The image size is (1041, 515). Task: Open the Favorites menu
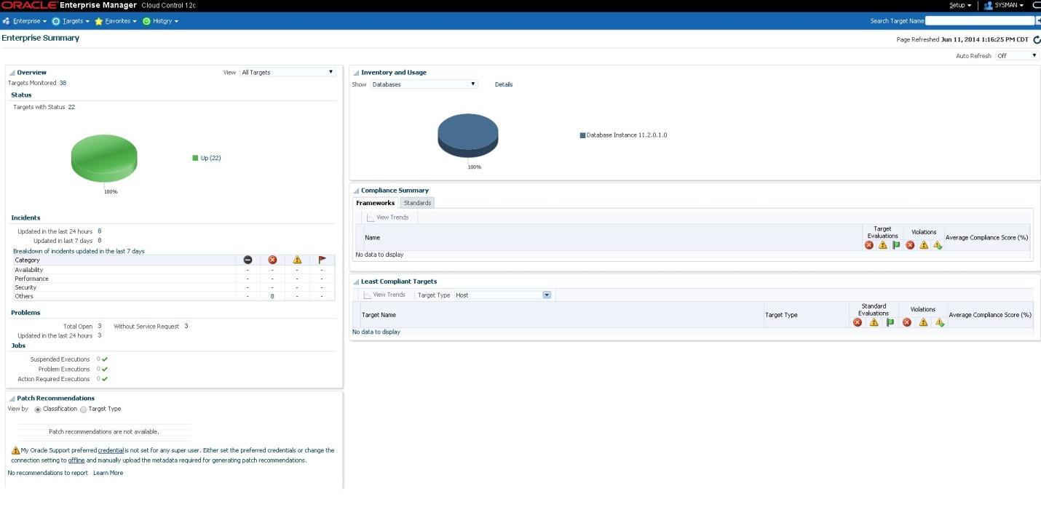click(116, 21)
